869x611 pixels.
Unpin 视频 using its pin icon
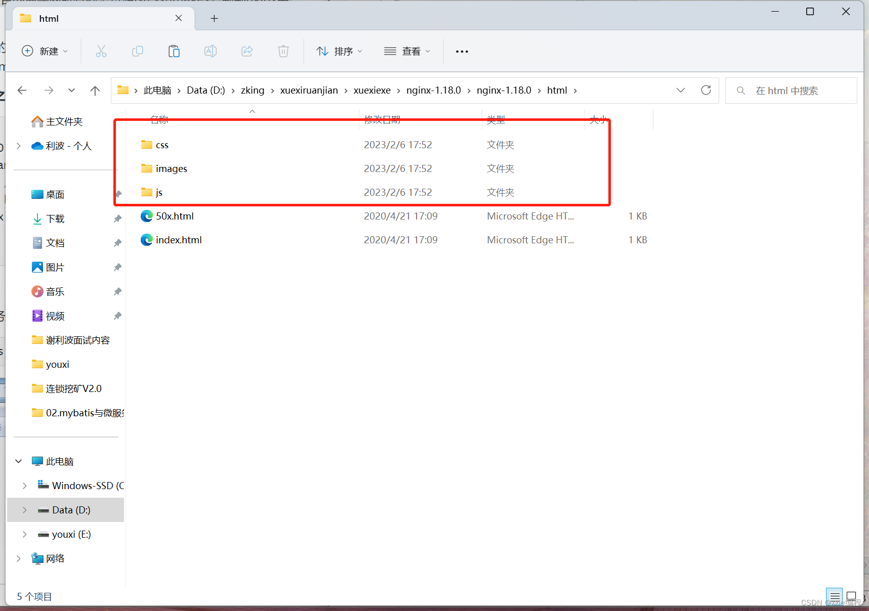click(x=117, y=316)
